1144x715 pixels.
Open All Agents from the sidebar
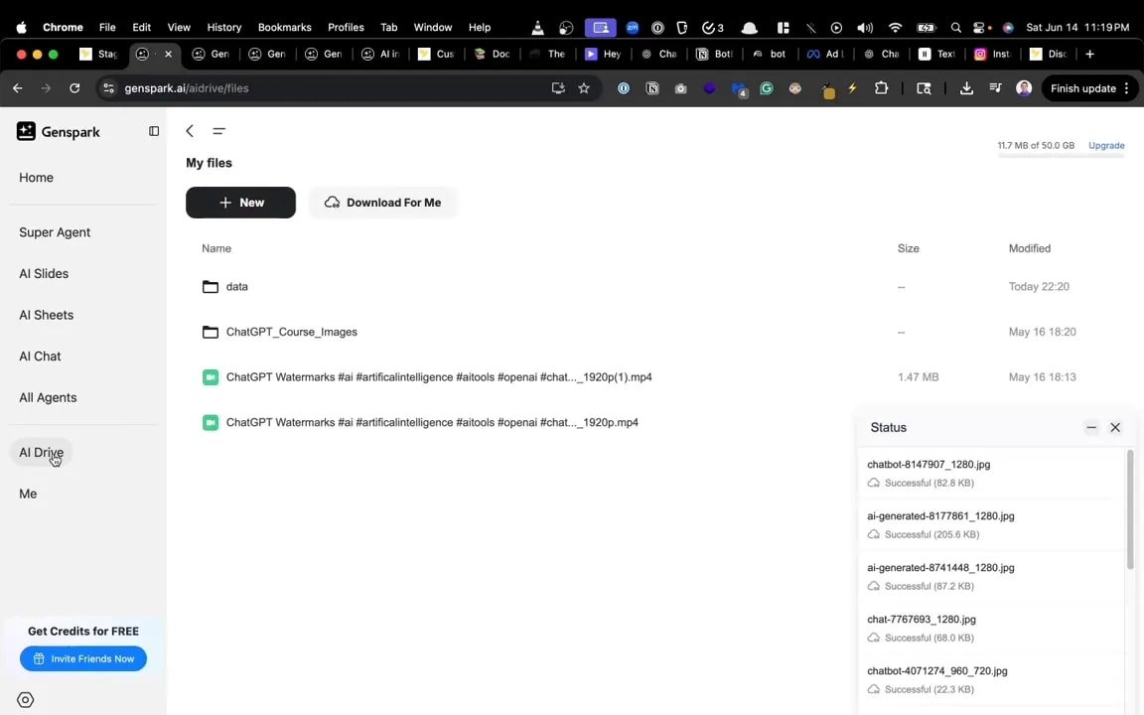pos(48,397)
